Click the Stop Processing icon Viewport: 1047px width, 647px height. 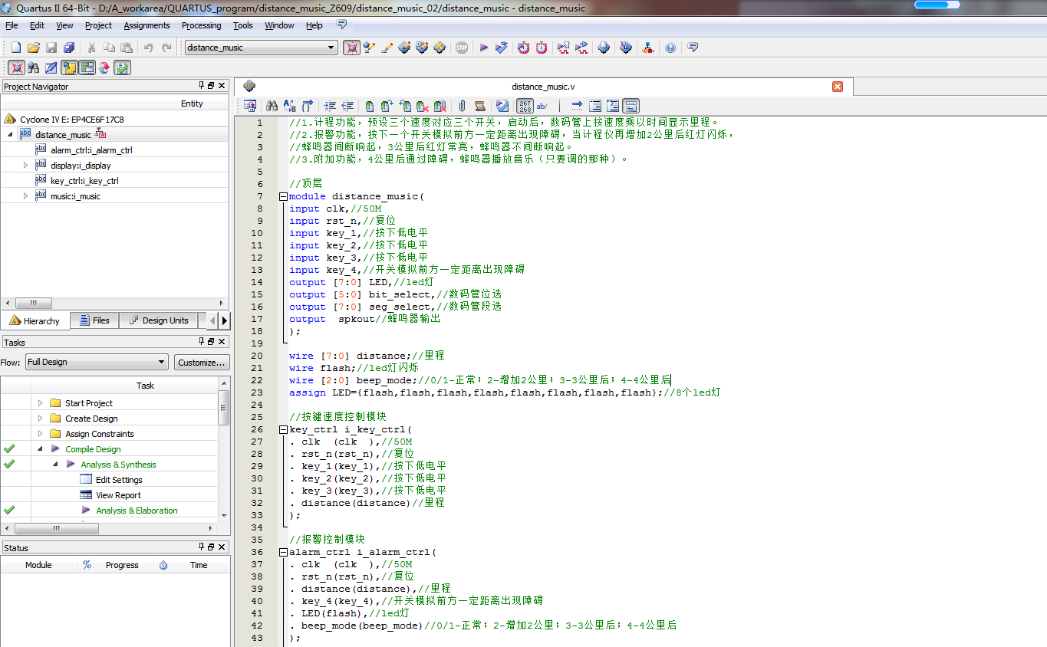pyautogui.click(x=462, y=48)
